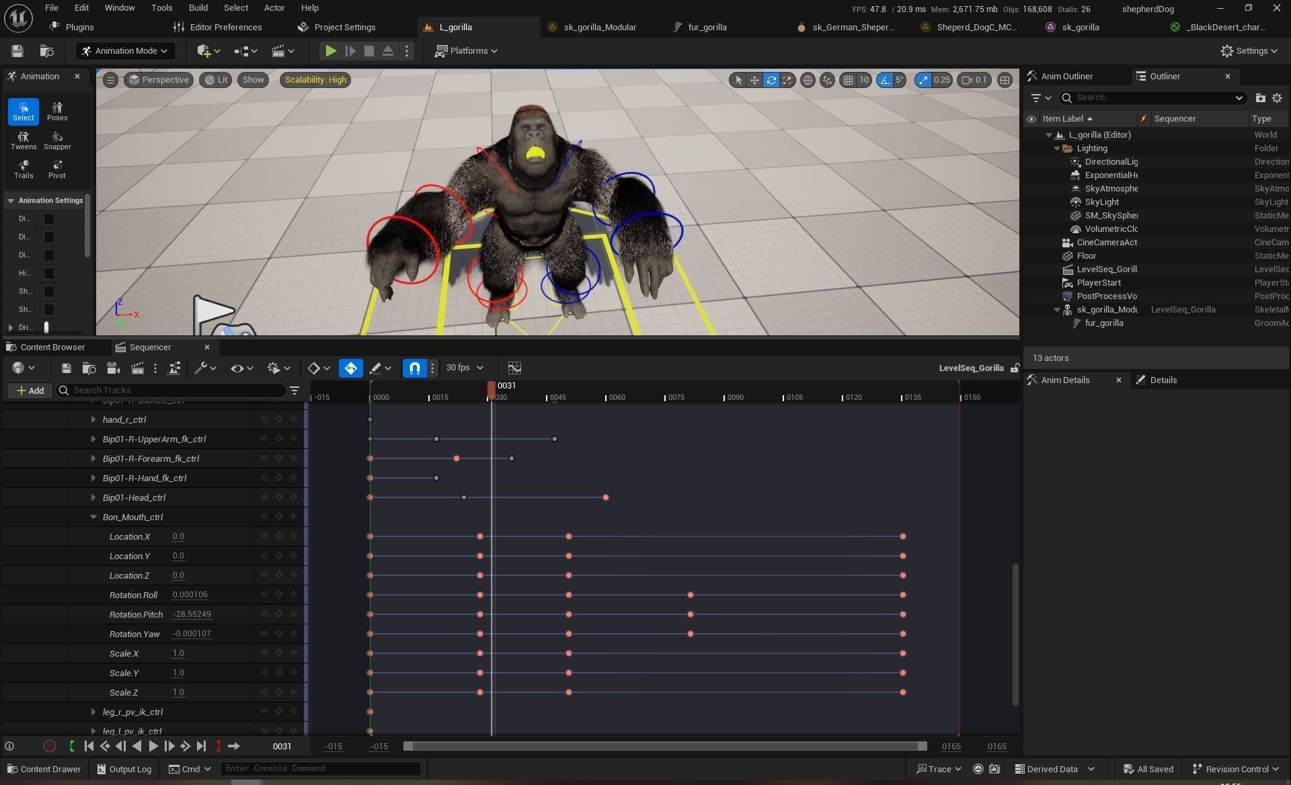Open the Build menu
The image size is (1291, 785).
(x=198, y=8)
